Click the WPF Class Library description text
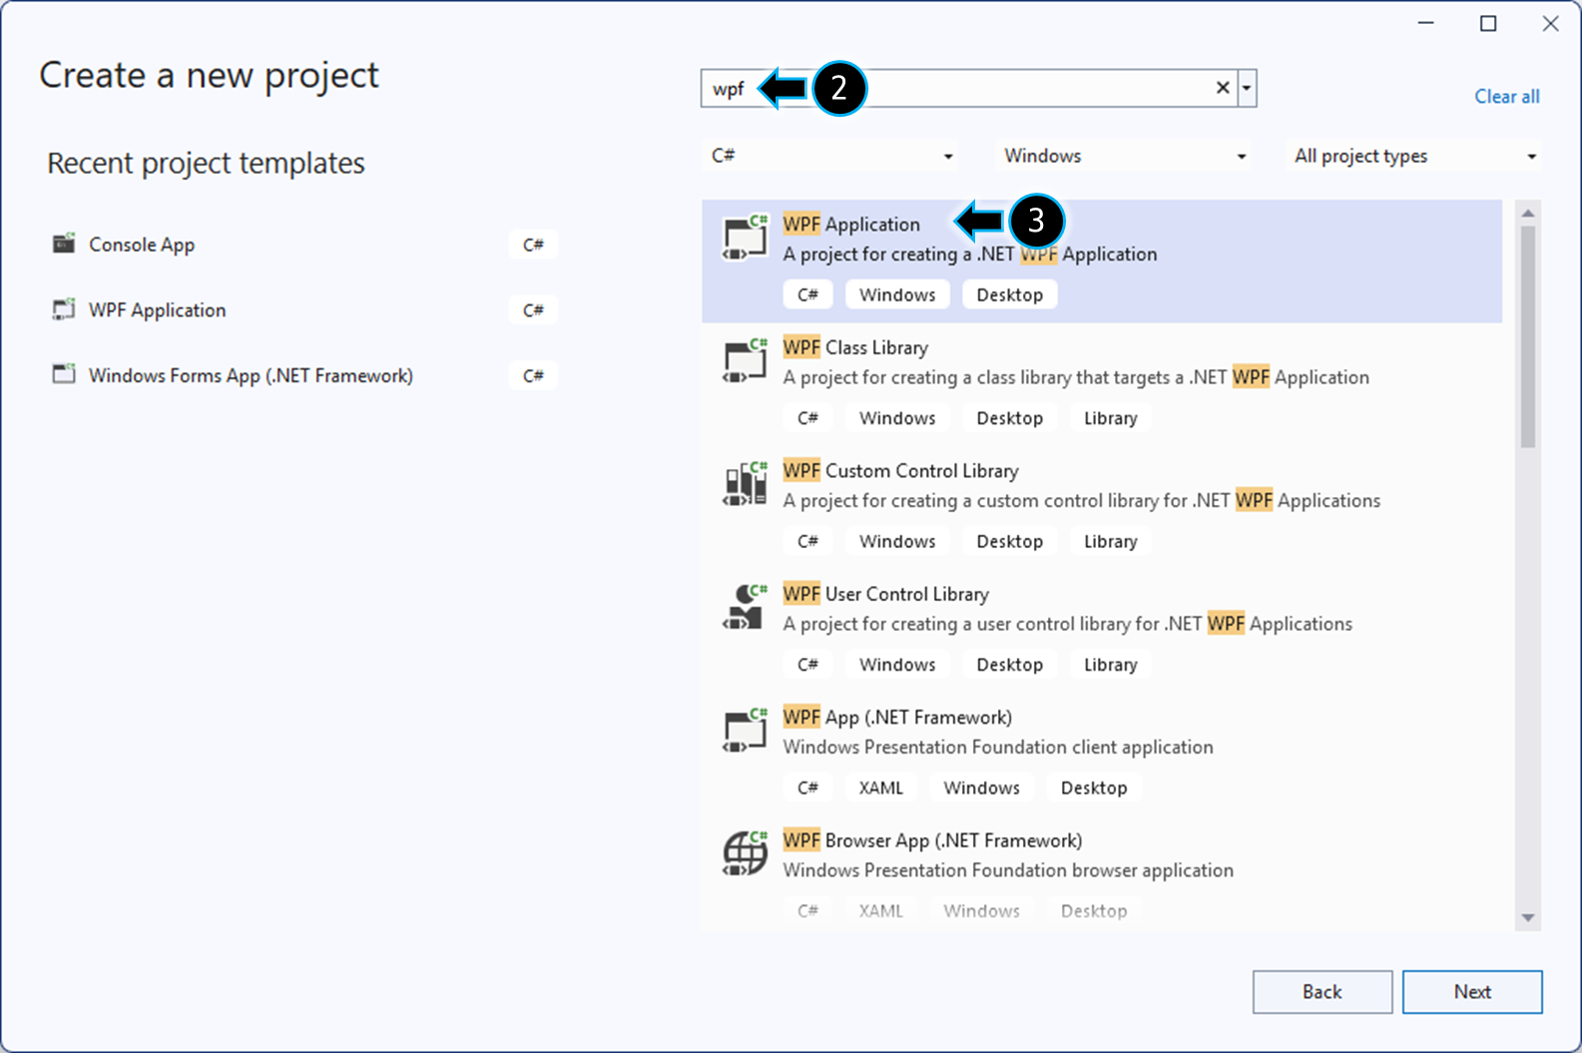Viewport: 1582px width, 1053px height. coord(1076,377)
